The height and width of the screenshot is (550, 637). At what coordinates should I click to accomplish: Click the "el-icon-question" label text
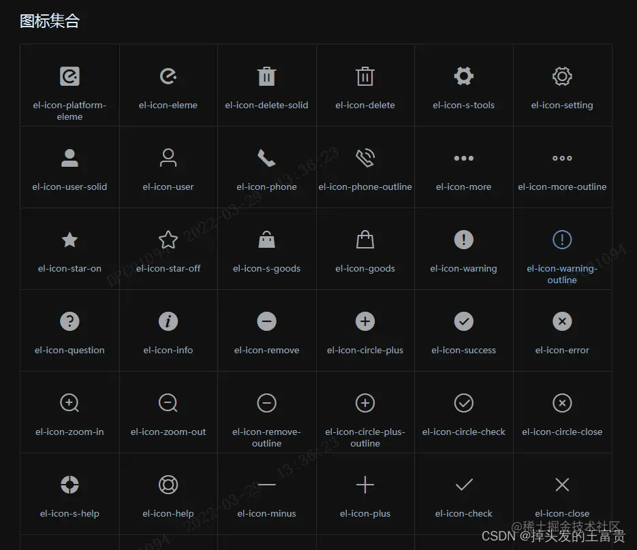pos(69,350)
